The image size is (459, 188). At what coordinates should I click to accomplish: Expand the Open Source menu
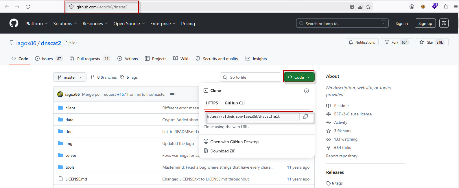pos(129,23)
